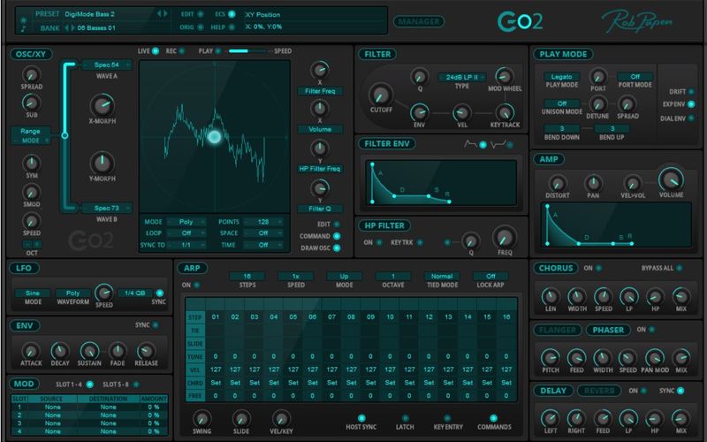This screenshot has width=707, height=442.
Task: Click the VEL>VOL knob
Action: point(632,184)
